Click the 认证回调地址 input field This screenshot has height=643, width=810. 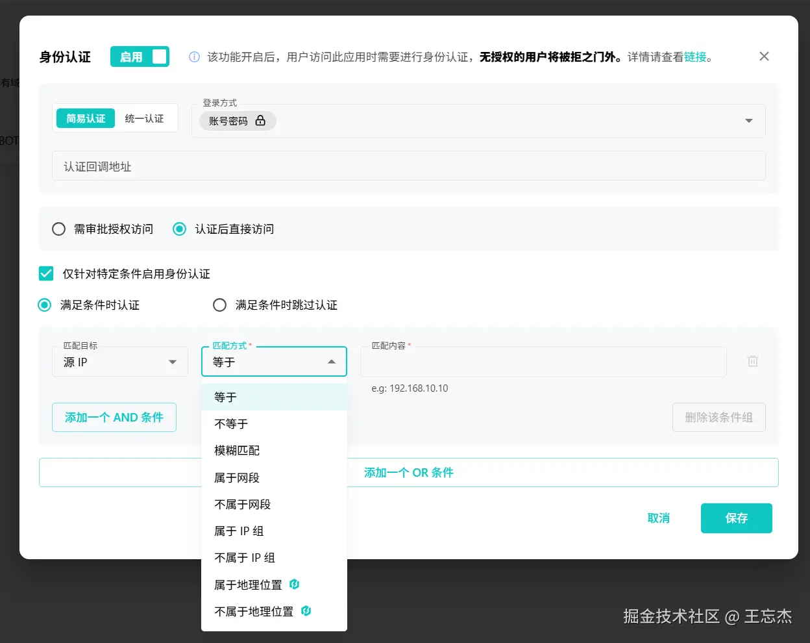[x=409, y=166]
